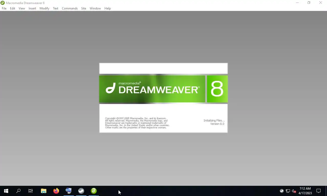Screen dimensions: 327x196
Task: Open the Commands menu
Action: (x=70, y=8)
